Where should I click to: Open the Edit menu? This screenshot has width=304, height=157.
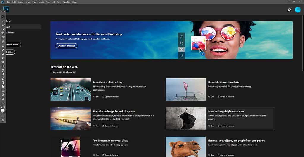click(14, 2)
